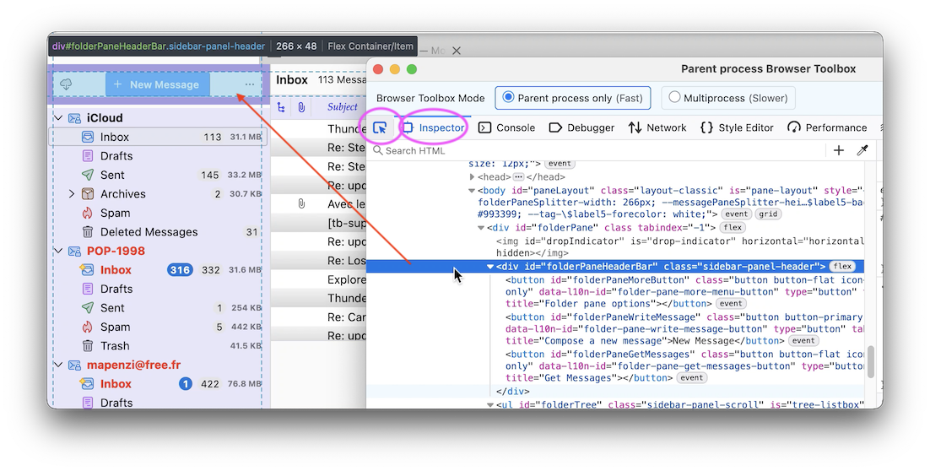Click the Get Messages cloud icon
Image resolution: width=930 pixels, height=471 pixels.
66,84
